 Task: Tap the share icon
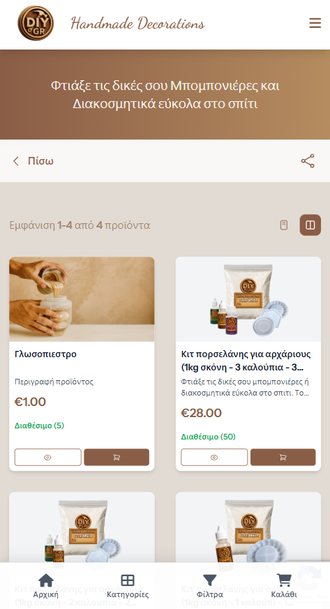click(x=308, y=160)
